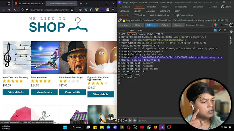This screenshot has height=131, width=234.
Task: Open the Burp menu
Action: pos(125,2)
